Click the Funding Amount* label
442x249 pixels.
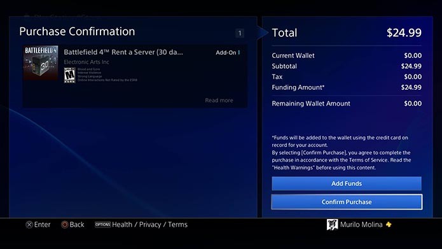(298, 87)
